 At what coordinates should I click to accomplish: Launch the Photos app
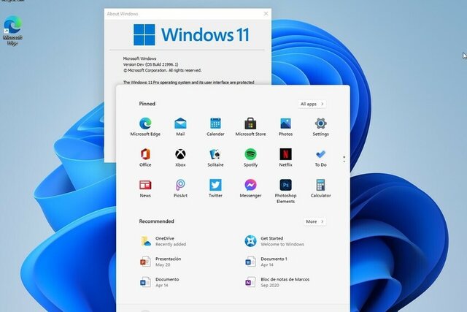[x=285, y=126]
